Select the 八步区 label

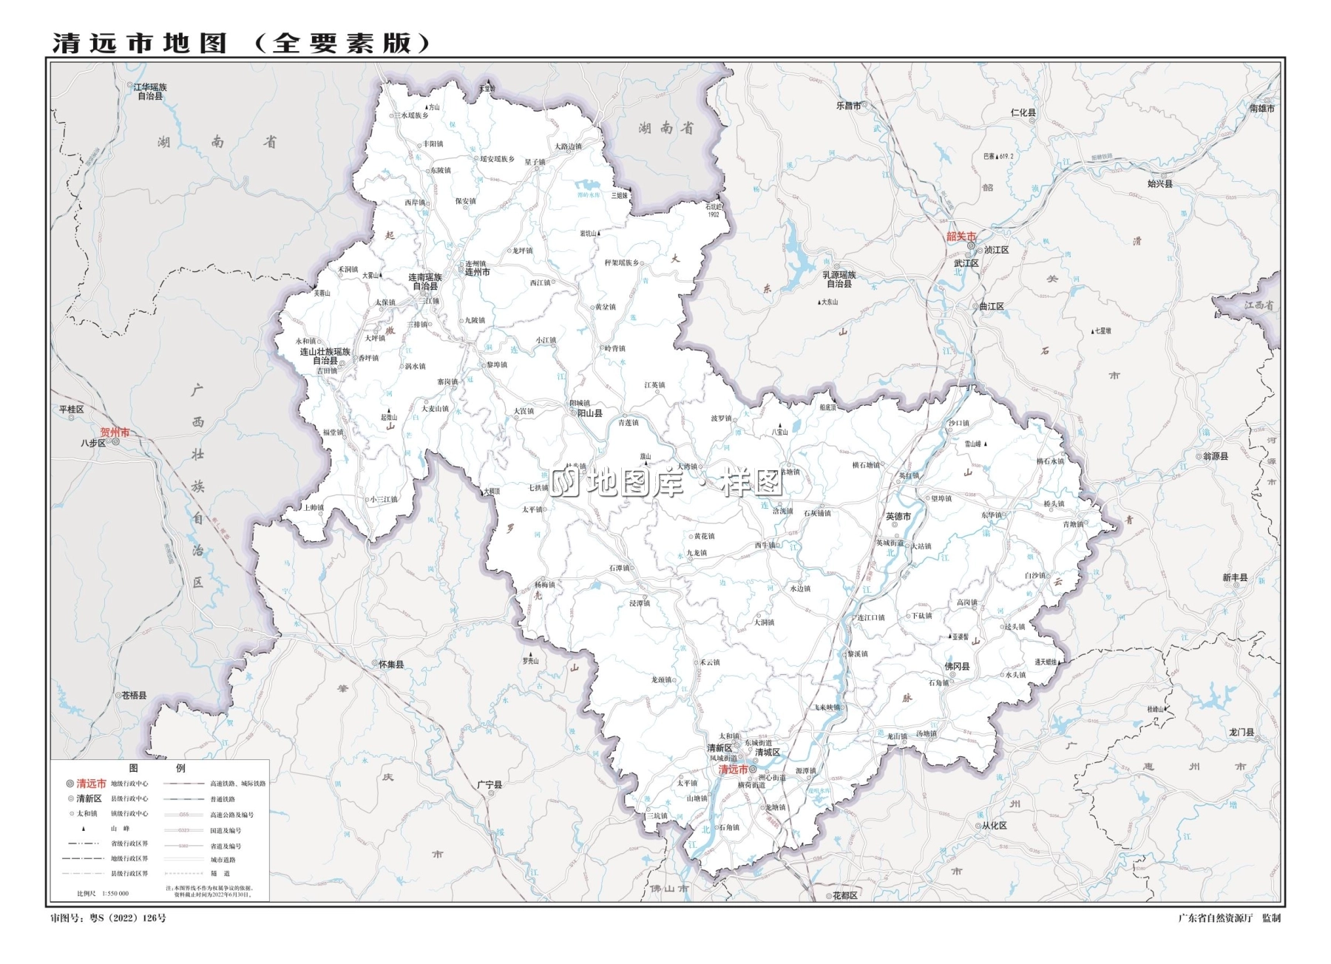pos(92,443)
